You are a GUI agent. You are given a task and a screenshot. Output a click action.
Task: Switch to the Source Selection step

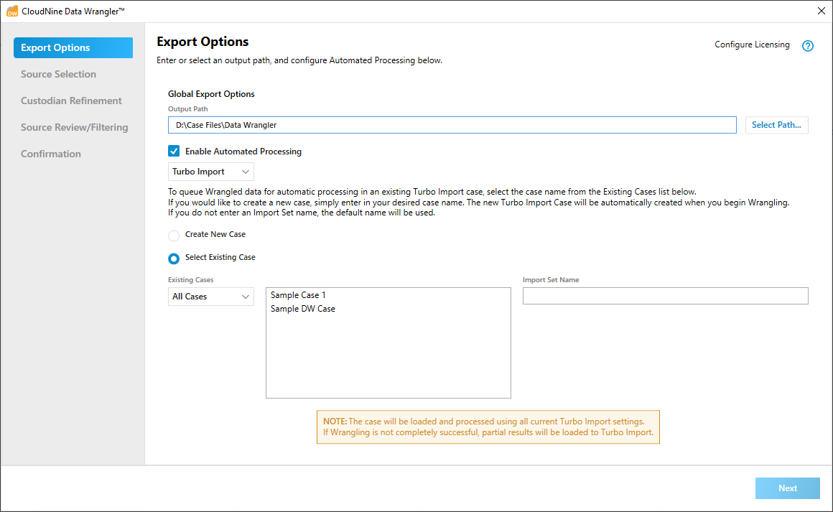point(58,75)
